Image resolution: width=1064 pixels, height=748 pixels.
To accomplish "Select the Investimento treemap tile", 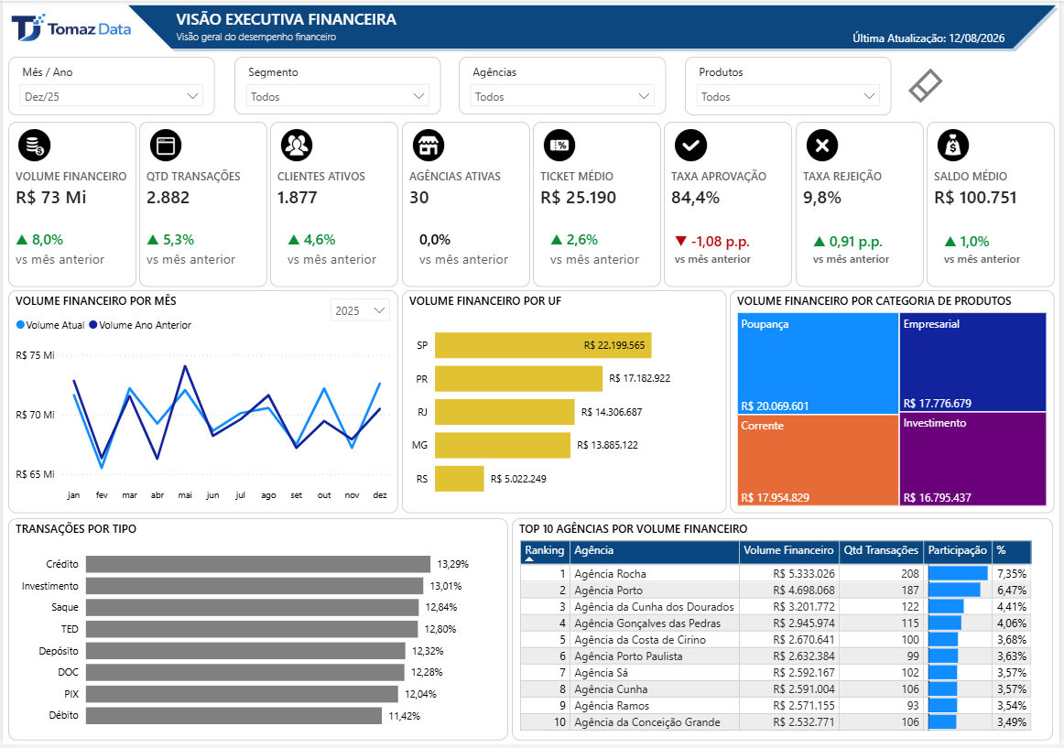I will (972, 459).
